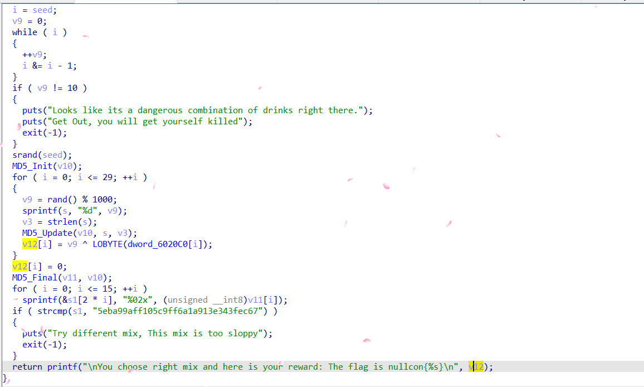Viewport: 644px width, 387px height.
Task: Click the srand function name
Action: click(x=25, y=154)
